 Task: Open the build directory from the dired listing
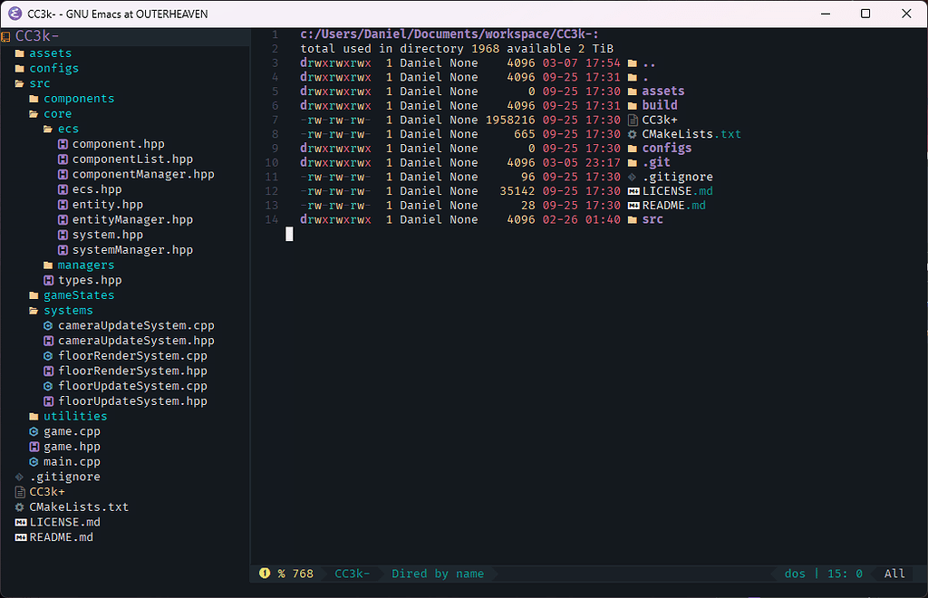[x=660, y=105]
